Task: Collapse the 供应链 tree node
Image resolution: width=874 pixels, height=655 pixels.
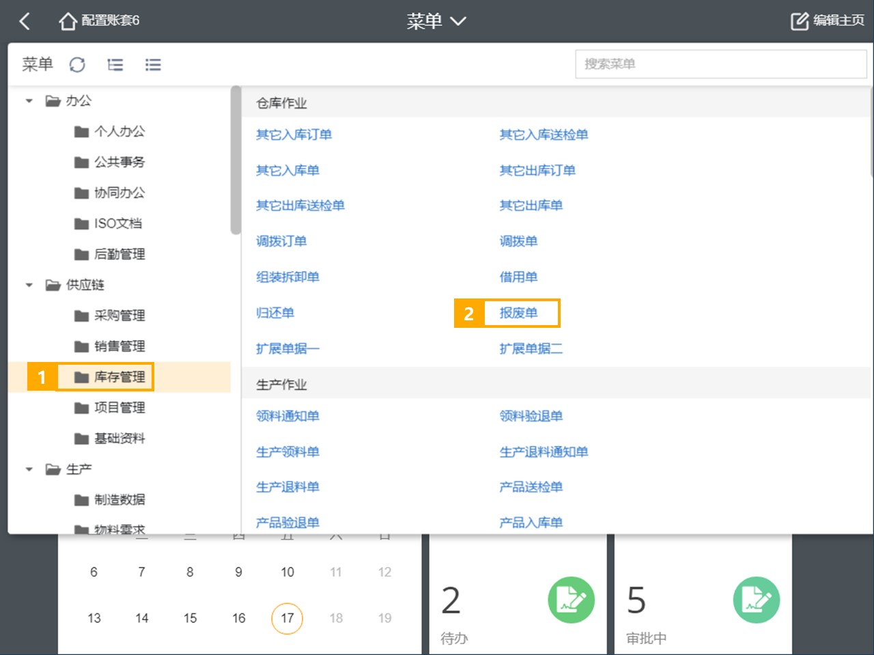Action: [29, 285]
